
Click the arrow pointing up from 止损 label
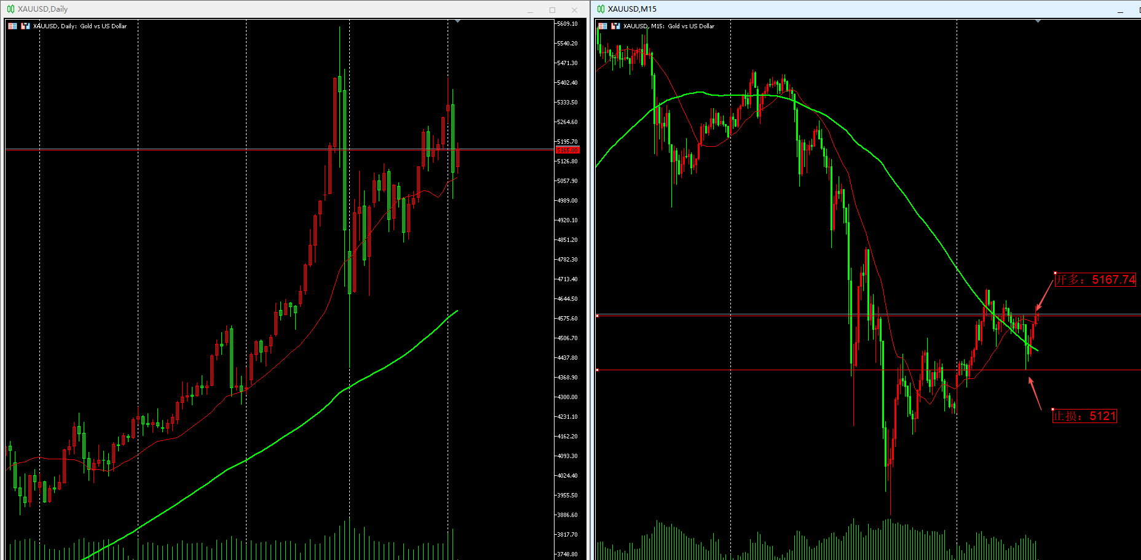1035,393
